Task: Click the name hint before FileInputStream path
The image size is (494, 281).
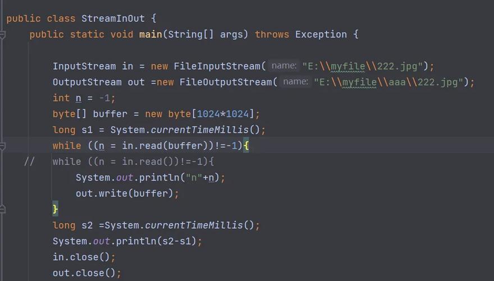Action: pyautogui.click(x=283, y=66)
